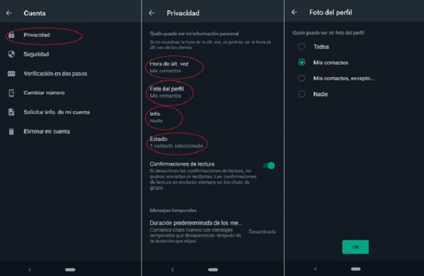Tap the document icon for Solicitar info
Screen dimensions: 424x276
point(12,112)
